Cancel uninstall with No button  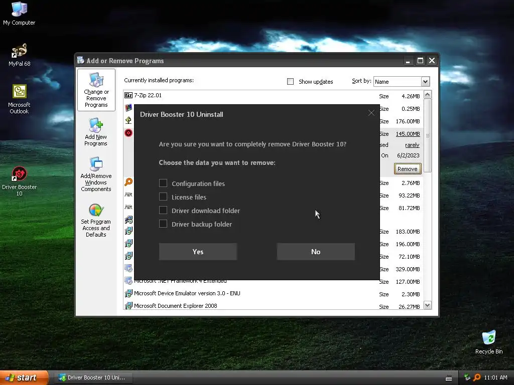(x=316, y=252)
